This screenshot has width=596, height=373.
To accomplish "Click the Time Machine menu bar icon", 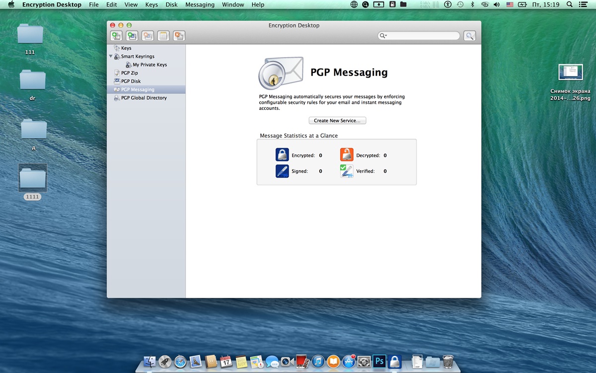I will (460, 4).
